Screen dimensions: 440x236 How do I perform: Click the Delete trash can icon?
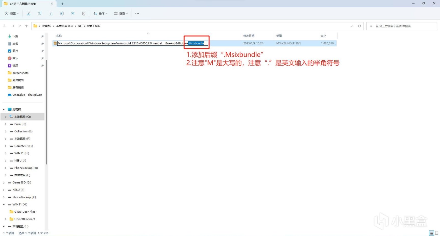coord(84,13)
